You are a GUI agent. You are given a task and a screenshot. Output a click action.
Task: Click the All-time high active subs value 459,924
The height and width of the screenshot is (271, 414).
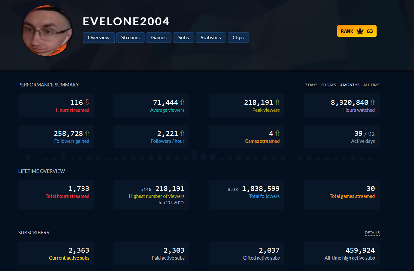point(360,250)
